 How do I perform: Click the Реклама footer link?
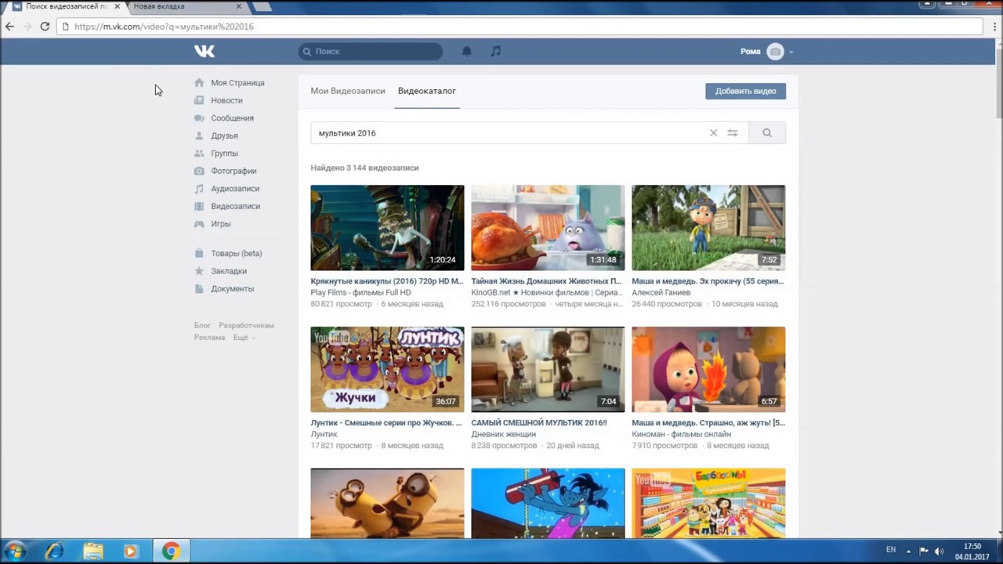[x=210, y=338]
